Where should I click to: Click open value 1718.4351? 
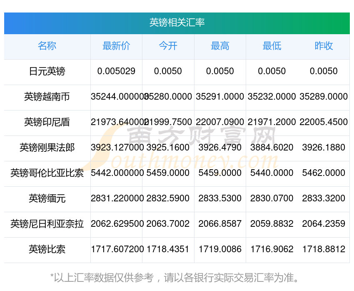[x=168, y=249]
